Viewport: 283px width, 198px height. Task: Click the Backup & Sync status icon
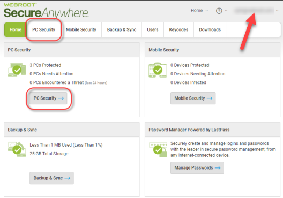click(17, 149)
